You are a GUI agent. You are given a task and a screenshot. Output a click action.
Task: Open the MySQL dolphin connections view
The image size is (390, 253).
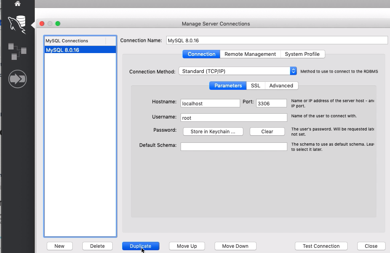[17, 25]
